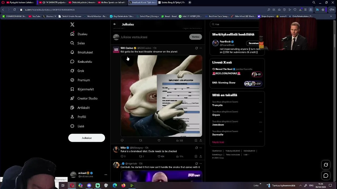Like Milo's post with 454 likes
This screenshot has width=337, height=189.
click(x=161, y=156)
